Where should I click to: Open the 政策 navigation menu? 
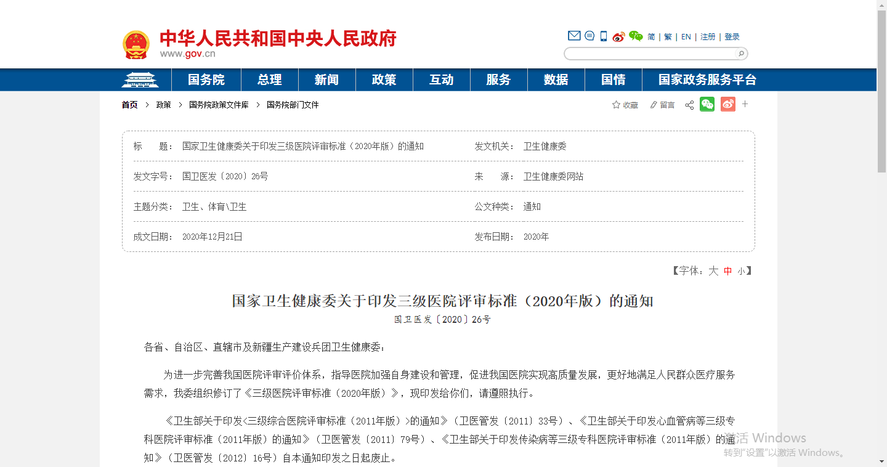(384, 80)
